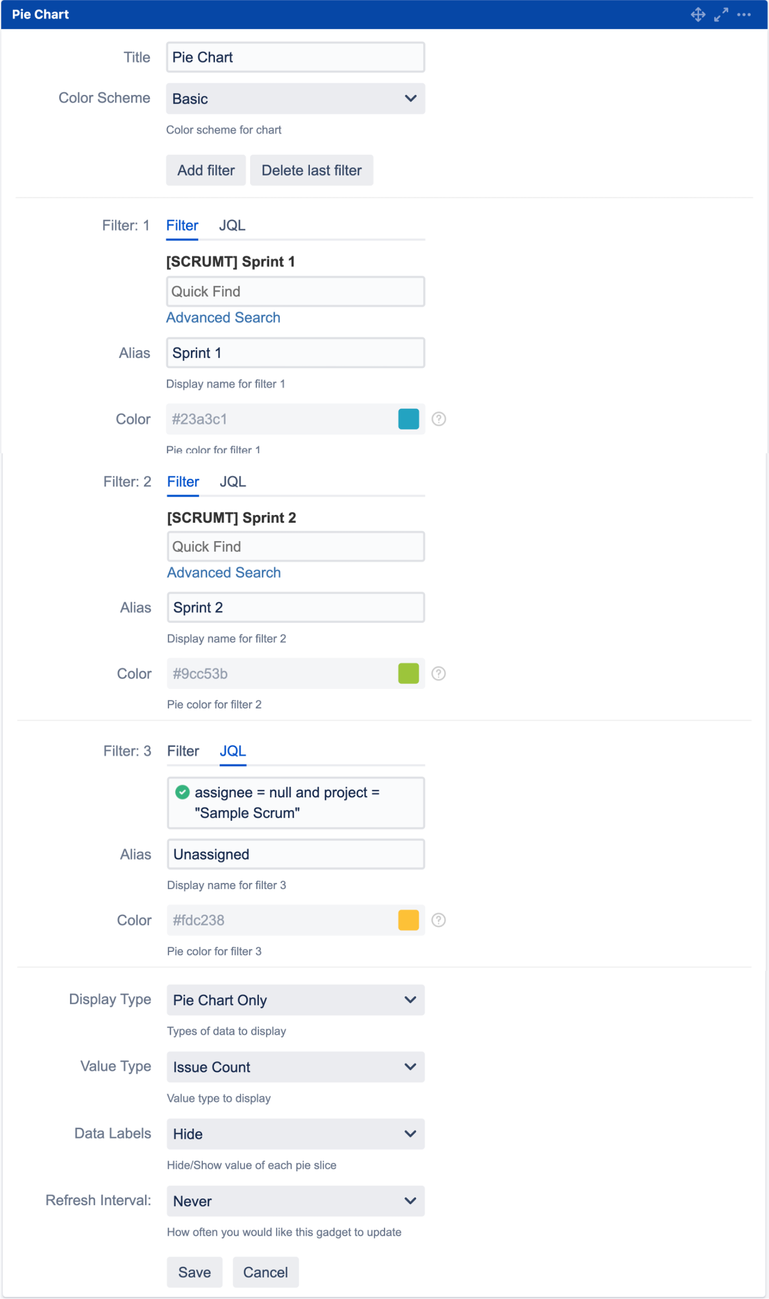This screenshot has width=769, height=1299.
Task: Open the Value Type dropdown
Action: point(295,1066)
